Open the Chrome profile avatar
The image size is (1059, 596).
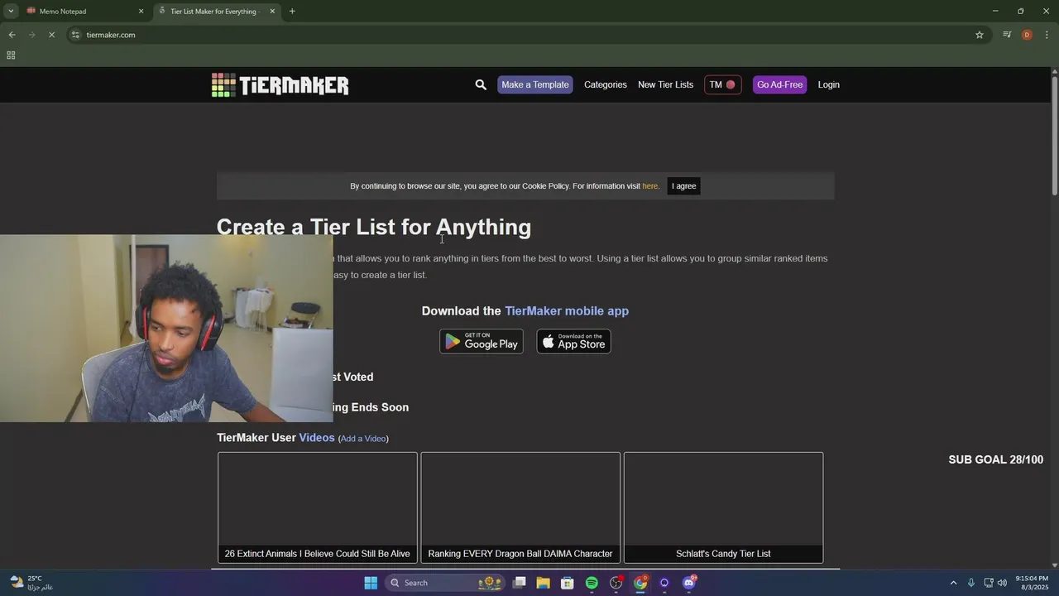(x=1027, y=35)
